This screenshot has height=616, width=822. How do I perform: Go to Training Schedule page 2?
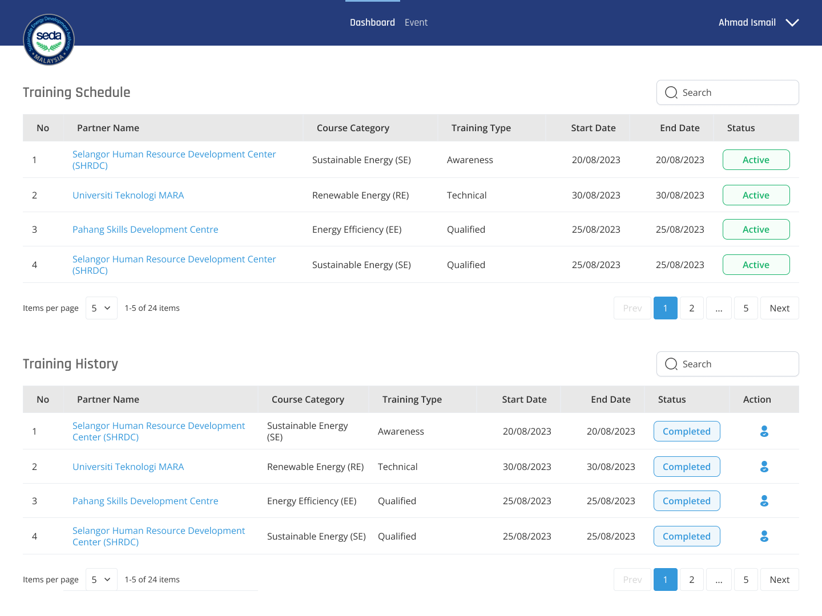pos(692,308)
